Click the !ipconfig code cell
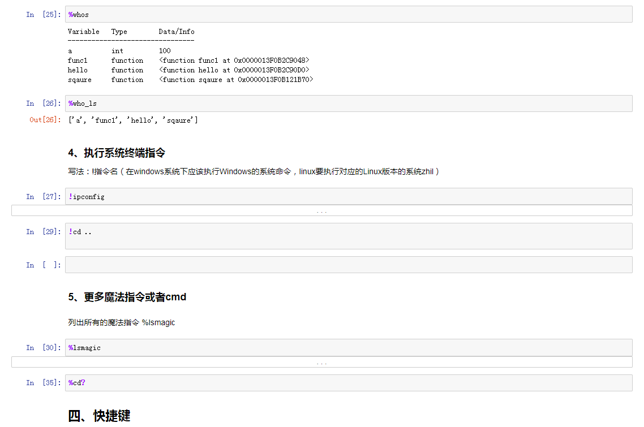This screenshot has height=427, width=644. coord(348,196)
